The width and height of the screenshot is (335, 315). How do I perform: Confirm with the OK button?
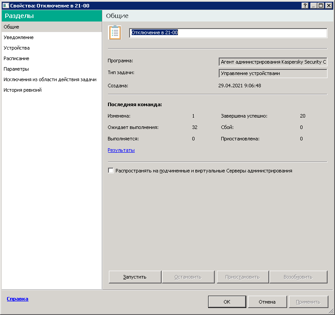click(x=227, y=302)
